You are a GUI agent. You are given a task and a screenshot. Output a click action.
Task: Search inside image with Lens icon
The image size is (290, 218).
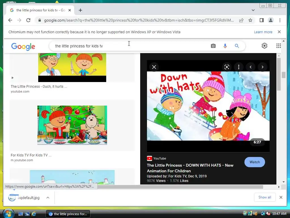tap(227, 67)
